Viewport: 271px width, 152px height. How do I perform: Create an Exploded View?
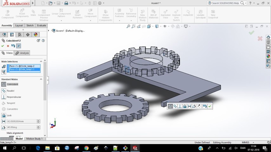165,14
